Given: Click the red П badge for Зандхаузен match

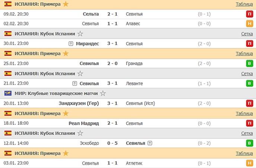Looking at the screenshot, I should [249, 103].
